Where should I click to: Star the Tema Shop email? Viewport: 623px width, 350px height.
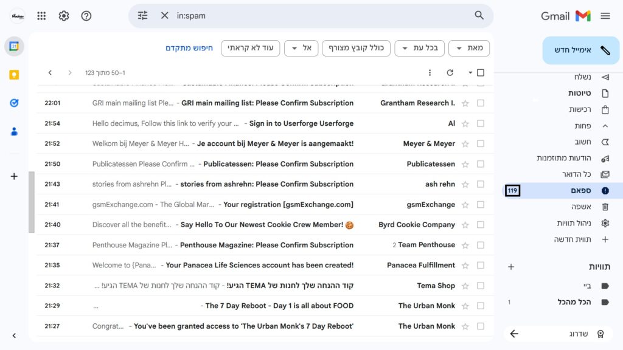coord(465,286)
